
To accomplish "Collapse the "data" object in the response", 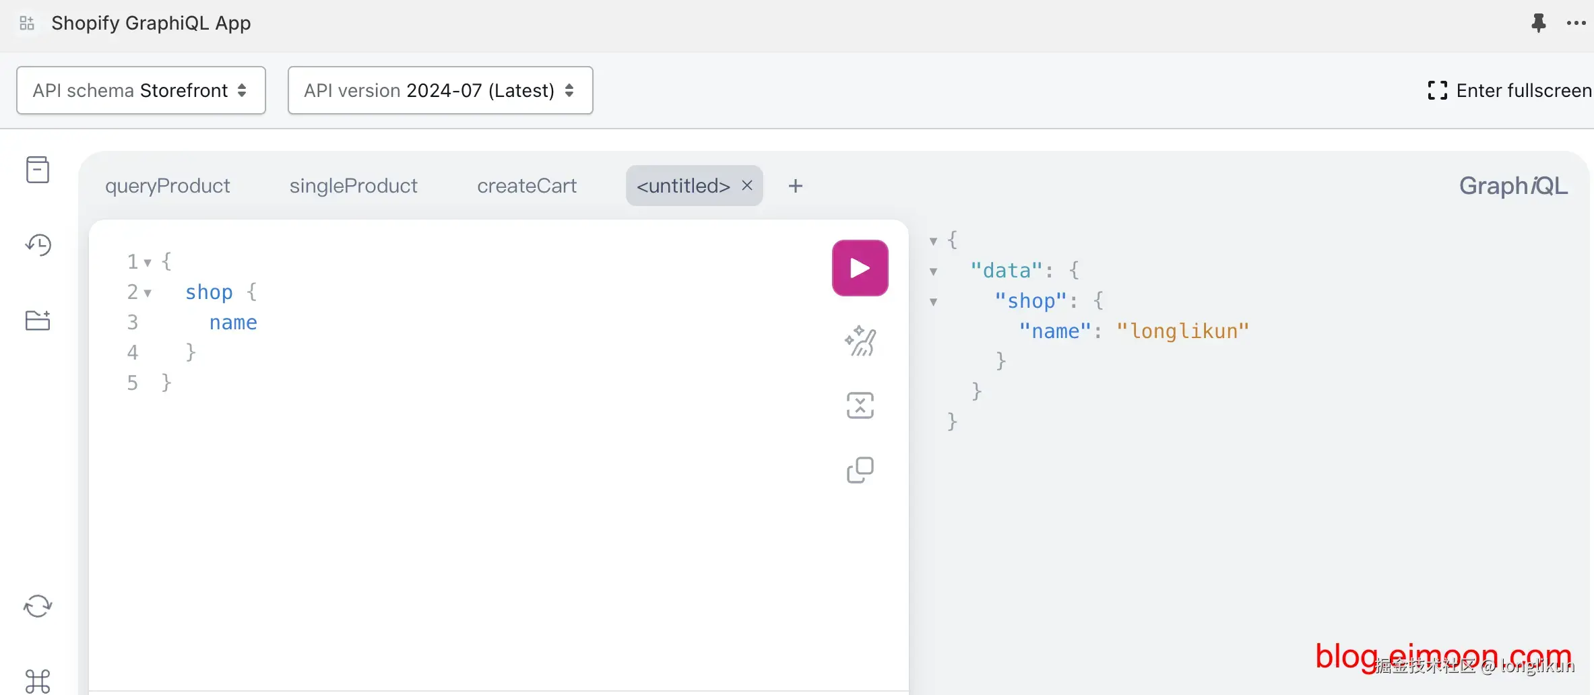I will coord(933,271).
